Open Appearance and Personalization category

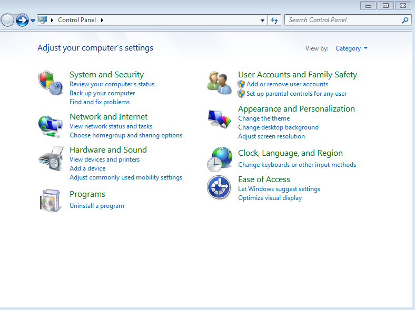coord(297,109)
